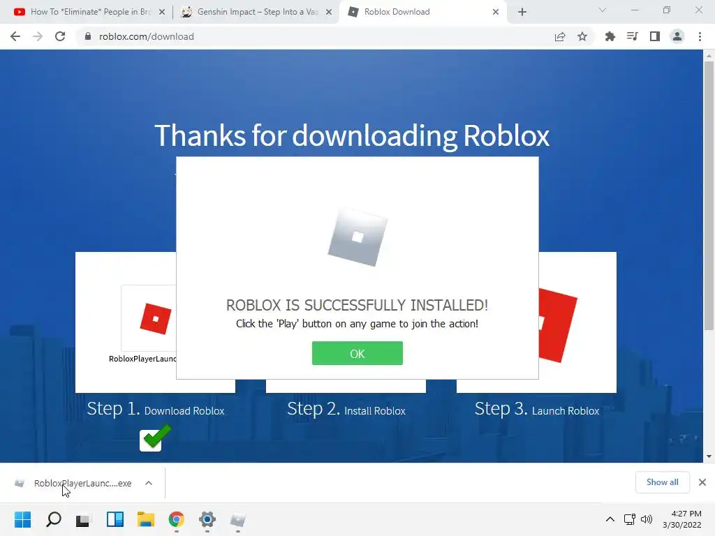Go back with the browser back arrow

[x=15, y=36]
